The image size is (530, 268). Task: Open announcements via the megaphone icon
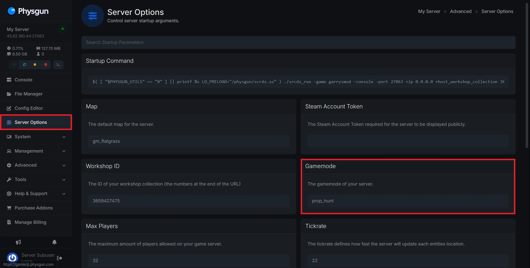[18, 242]
